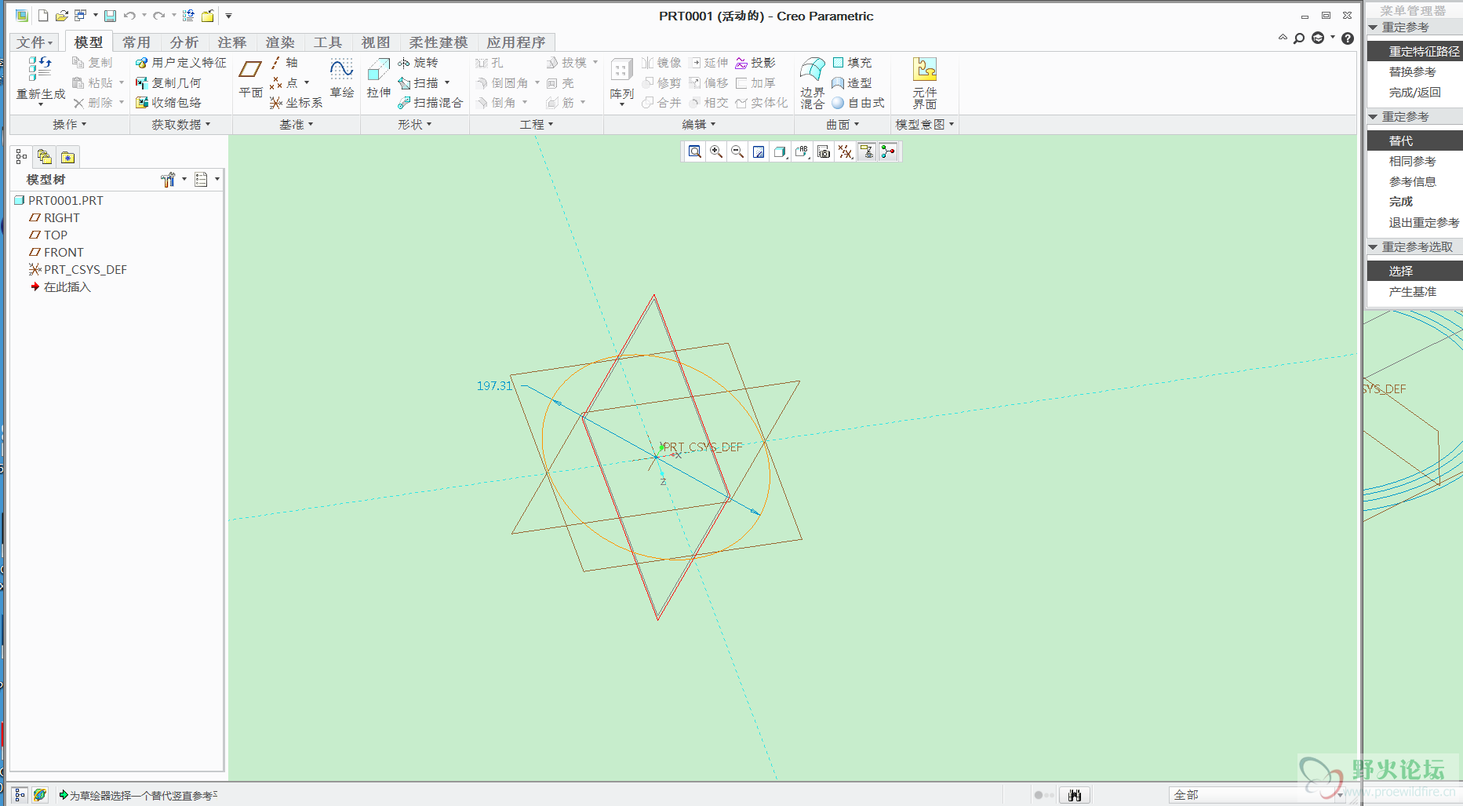Click the 拉伸 extrude tool
The height and width of the screenshot is (806, 1463).
coord(379,78)
